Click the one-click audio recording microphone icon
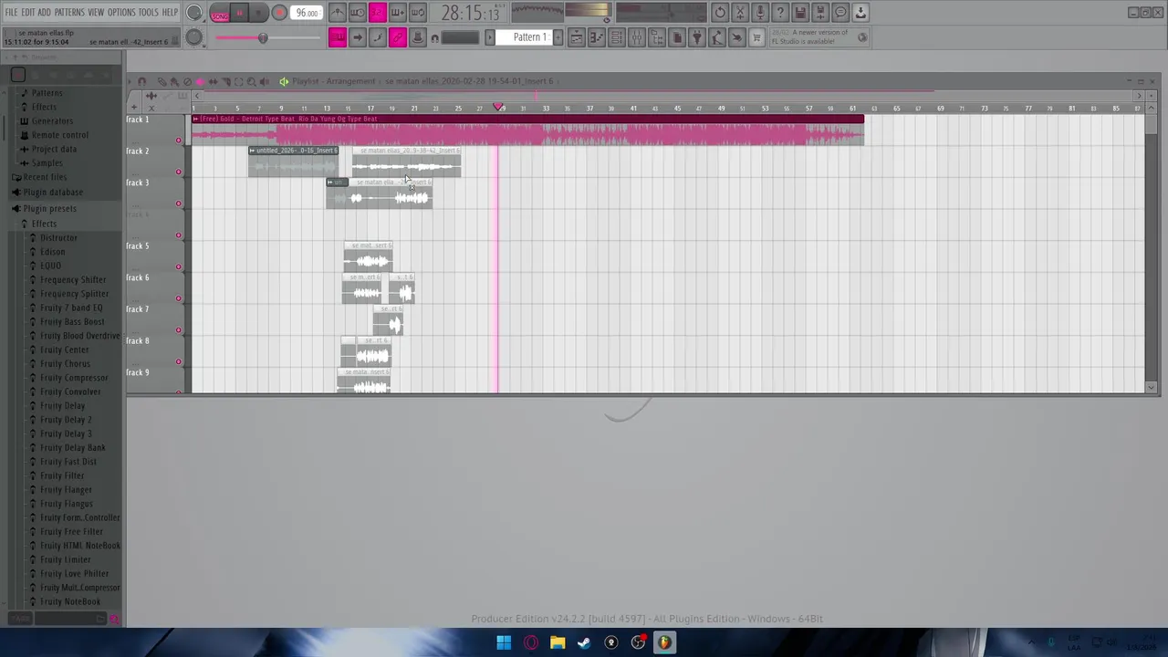The width and height of the screenshot is (1168, 657). pyautogui.click(x=760, y=13)
